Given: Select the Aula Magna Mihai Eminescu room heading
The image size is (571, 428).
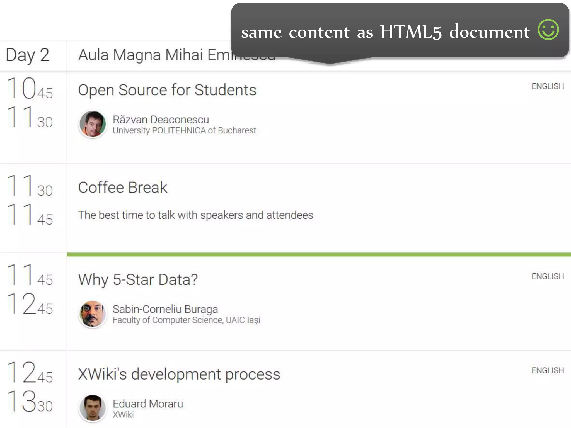Looking at the screenshot, I should 176,55.
